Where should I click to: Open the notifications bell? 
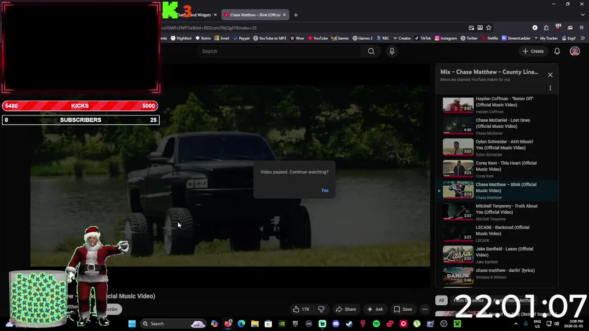click(557, 51)
